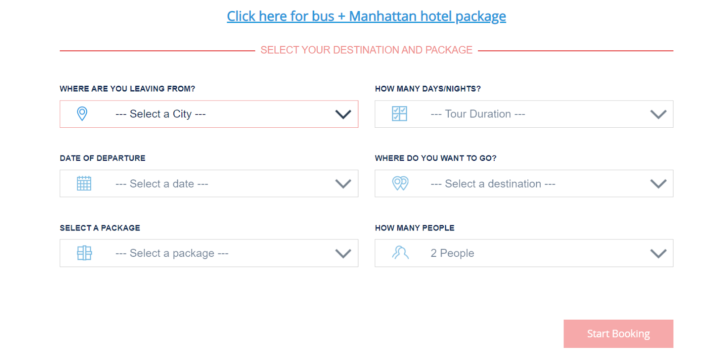Click the package box icon
Viewport: 715px width, 351px height.
pos(84,253)
